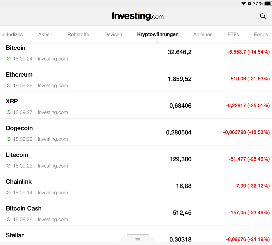Viewport: 272px width, 245px height.
Task: Select the Anleihen tab
Action: [x=203, y=35]
